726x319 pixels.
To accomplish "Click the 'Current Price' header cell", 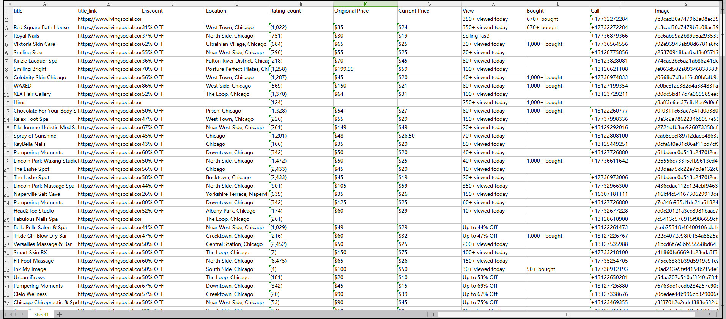I will tap(429, 11).
